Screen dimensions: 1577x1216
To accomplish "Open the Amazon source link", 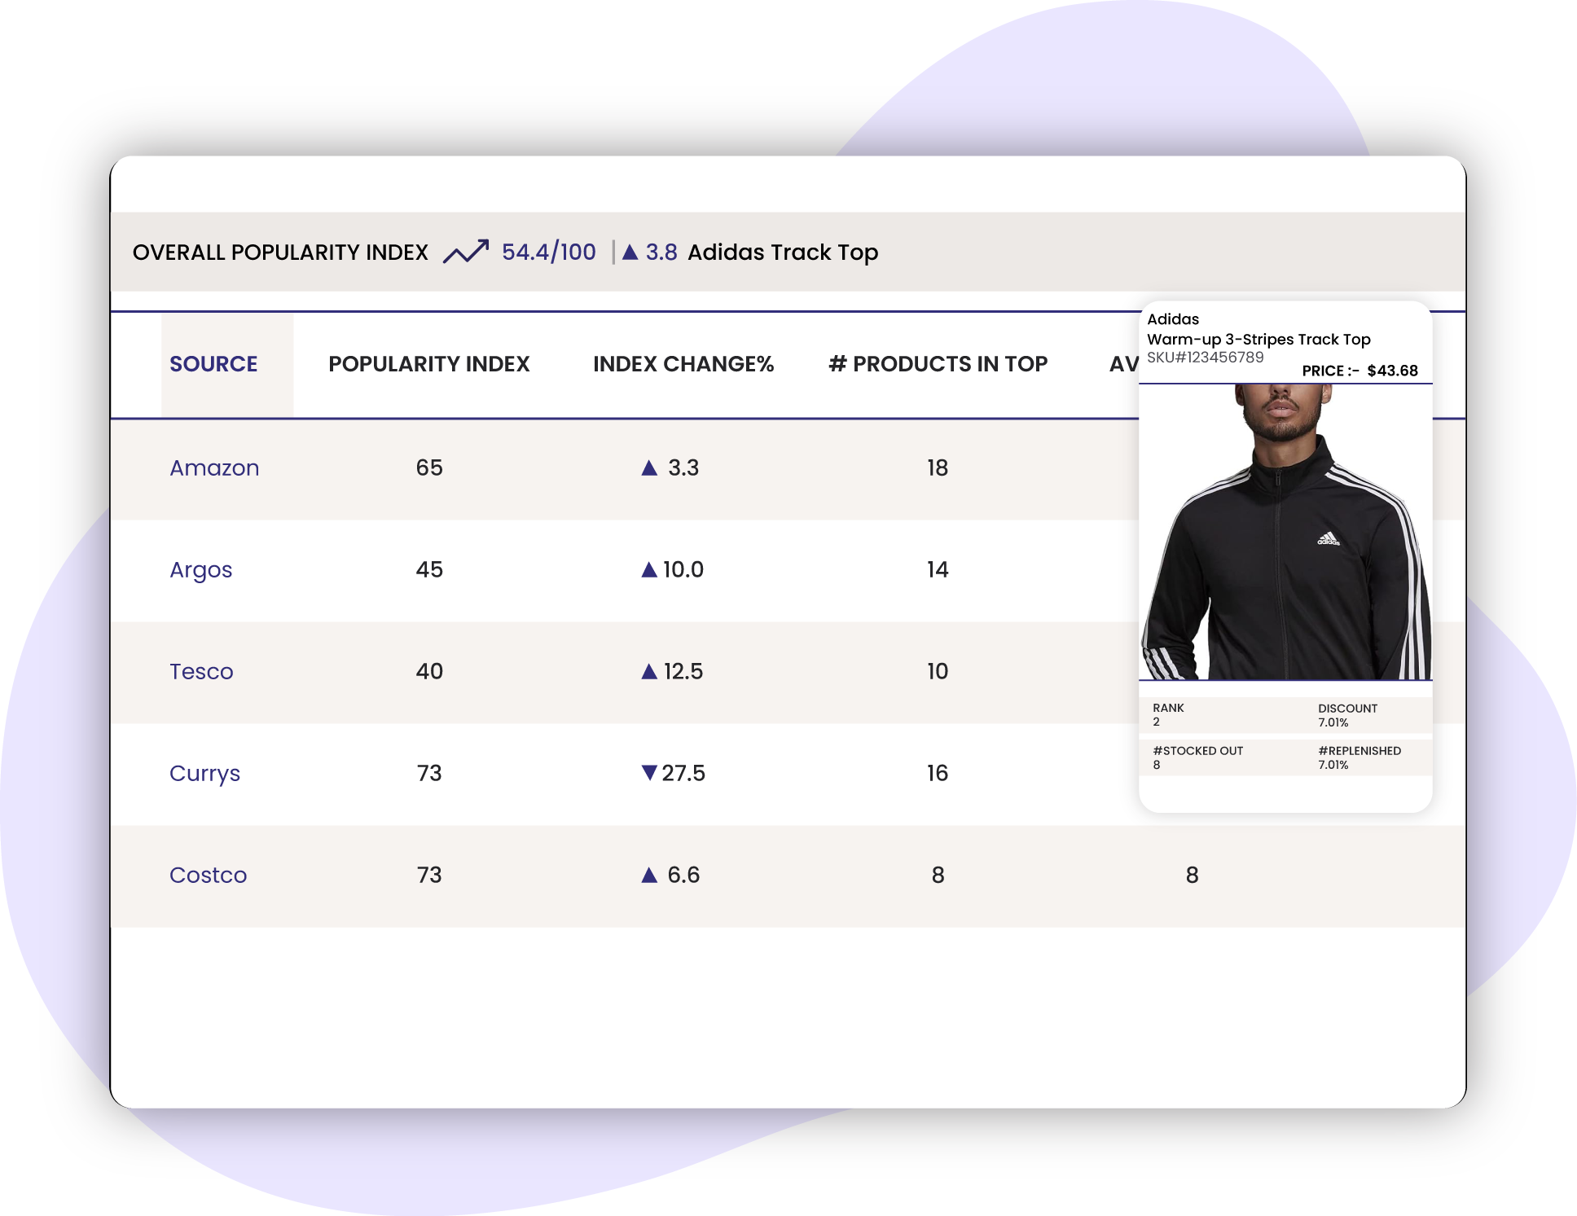I will tap(214, 468).
